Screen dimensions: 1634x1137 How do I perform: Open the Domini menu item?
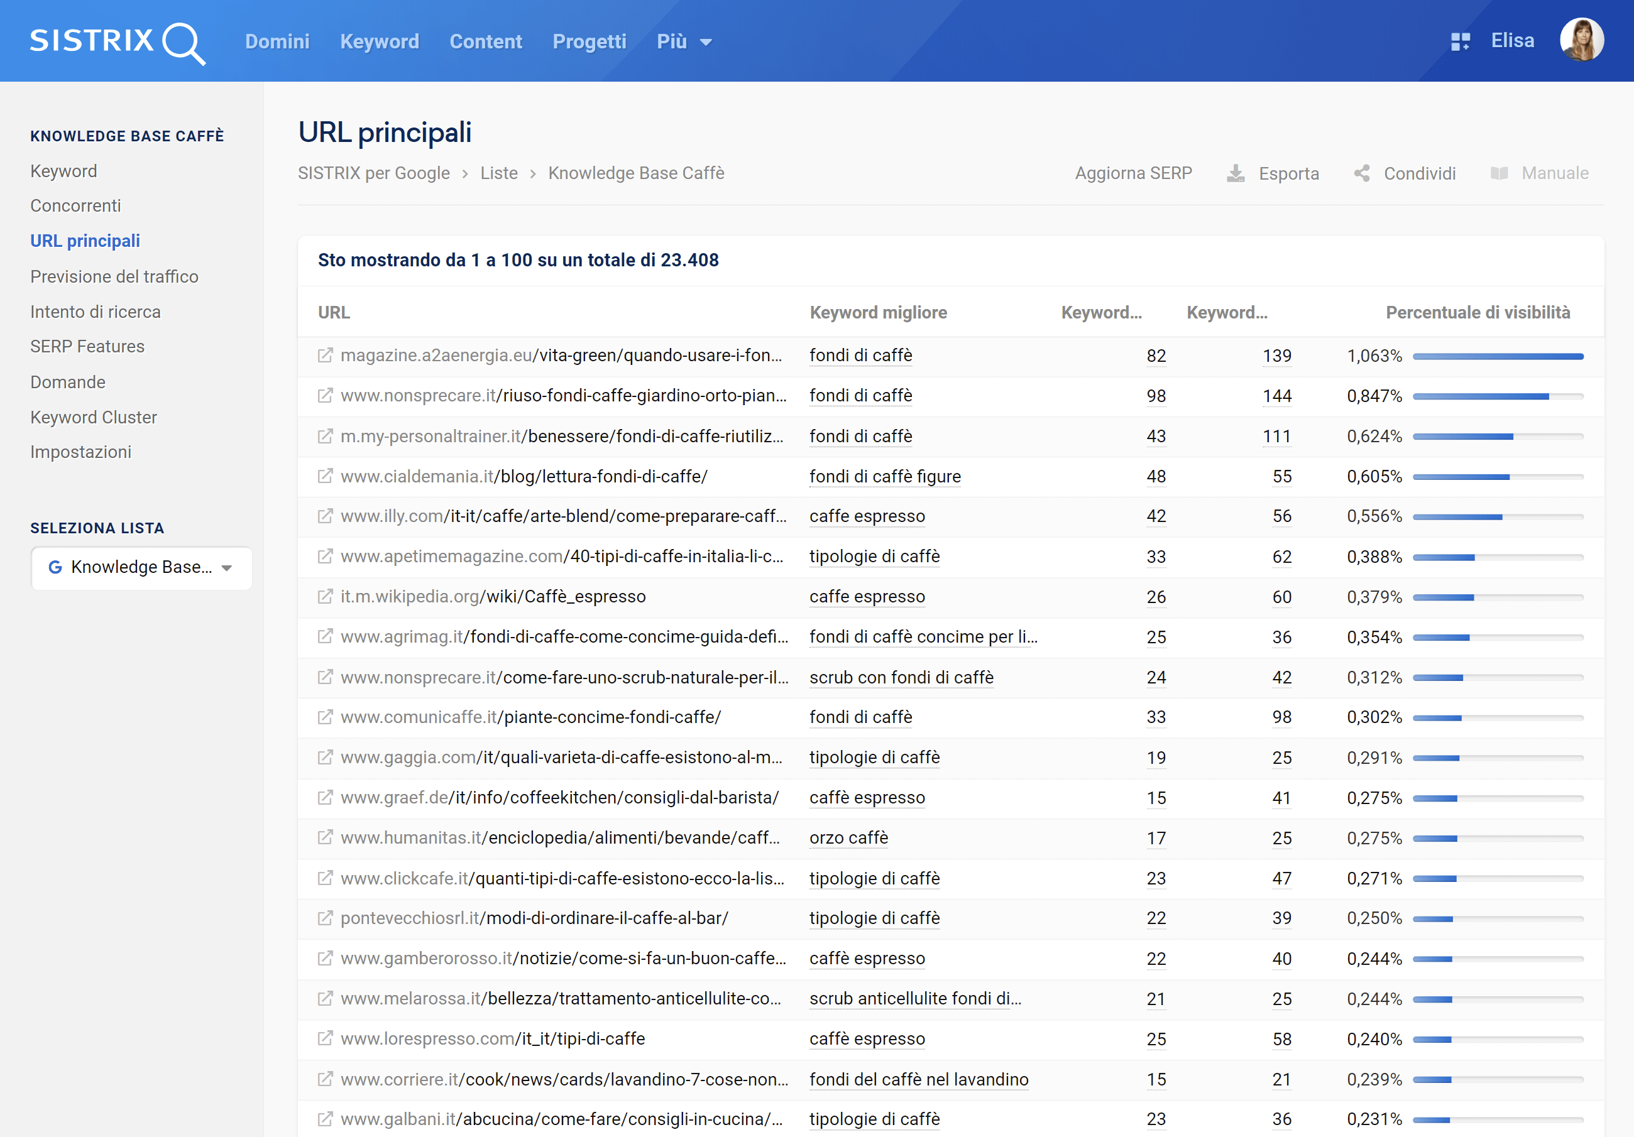pos(276,41)
